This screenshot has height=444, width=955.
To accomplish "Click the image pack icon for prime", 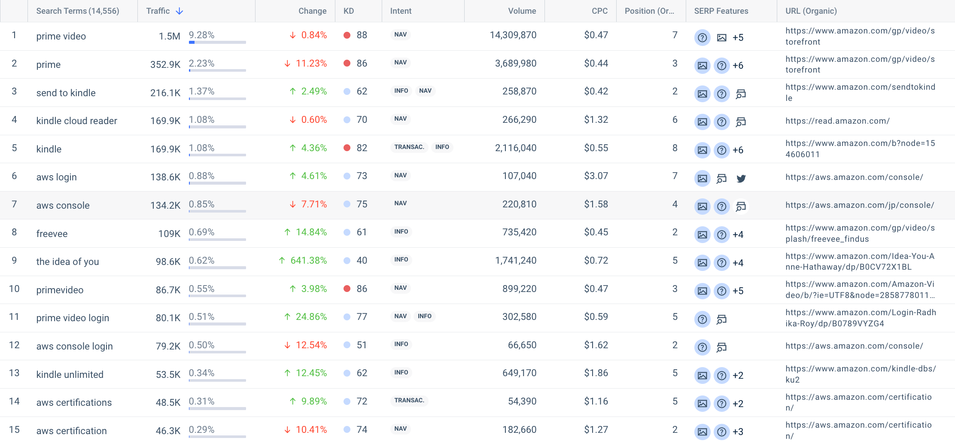I will (702, 66).
